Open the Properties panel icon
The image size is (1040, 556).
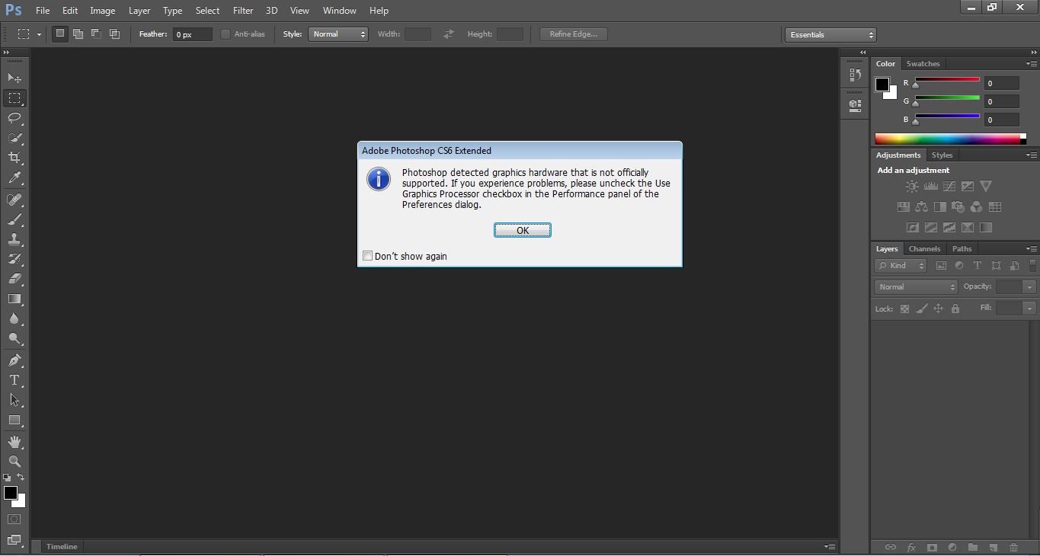[855, 104]
